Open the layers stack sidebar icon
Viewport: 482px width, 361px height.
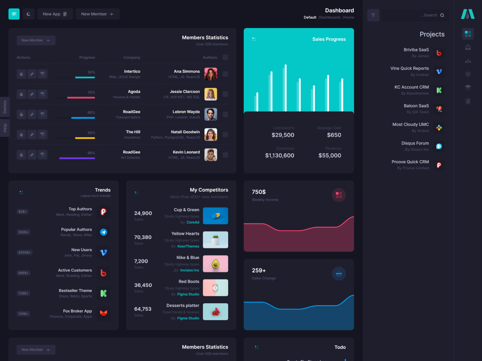pyautogui.click(x=468, y=87)
